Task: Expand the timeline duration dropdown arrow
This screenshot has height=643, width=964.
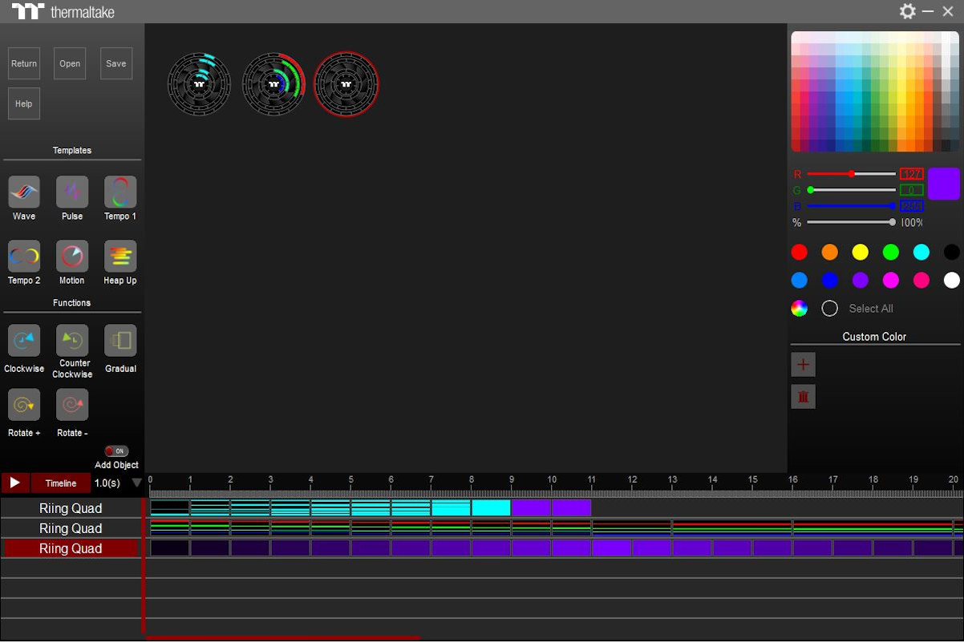Action: (x=136, y=483)
